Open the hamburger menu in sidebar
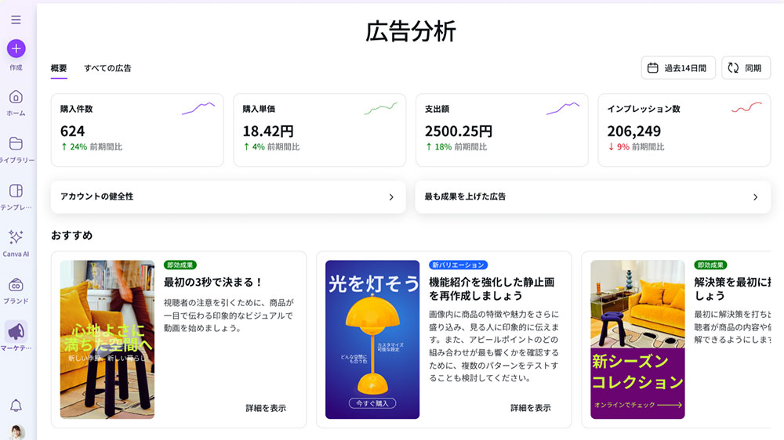The width and height of the screenshot is (784, 440). (x=16, y=20)
